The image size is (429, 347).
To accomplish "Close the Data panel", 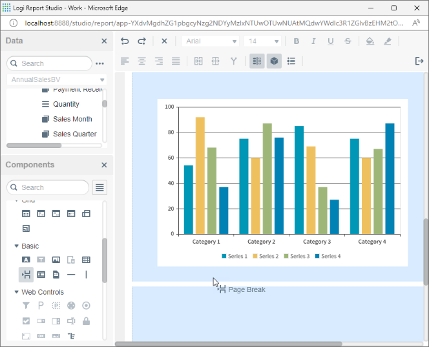I will coord(104,41).
